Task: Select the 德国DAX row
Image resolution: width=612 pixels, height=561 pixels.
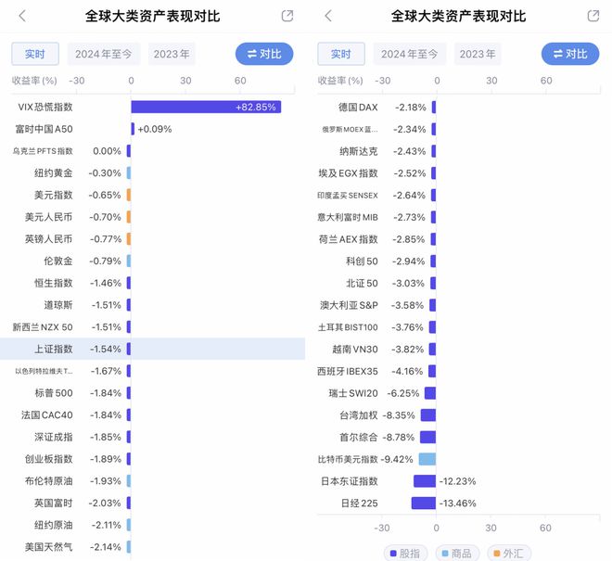Action: click(459, 107)
